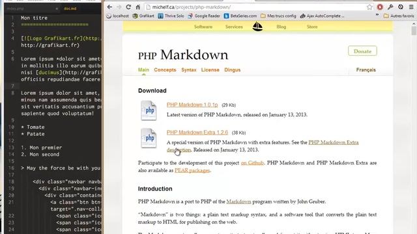Open the on Github link
The width and height of the screenshot is (417, 234).
[x=252, y=163]
